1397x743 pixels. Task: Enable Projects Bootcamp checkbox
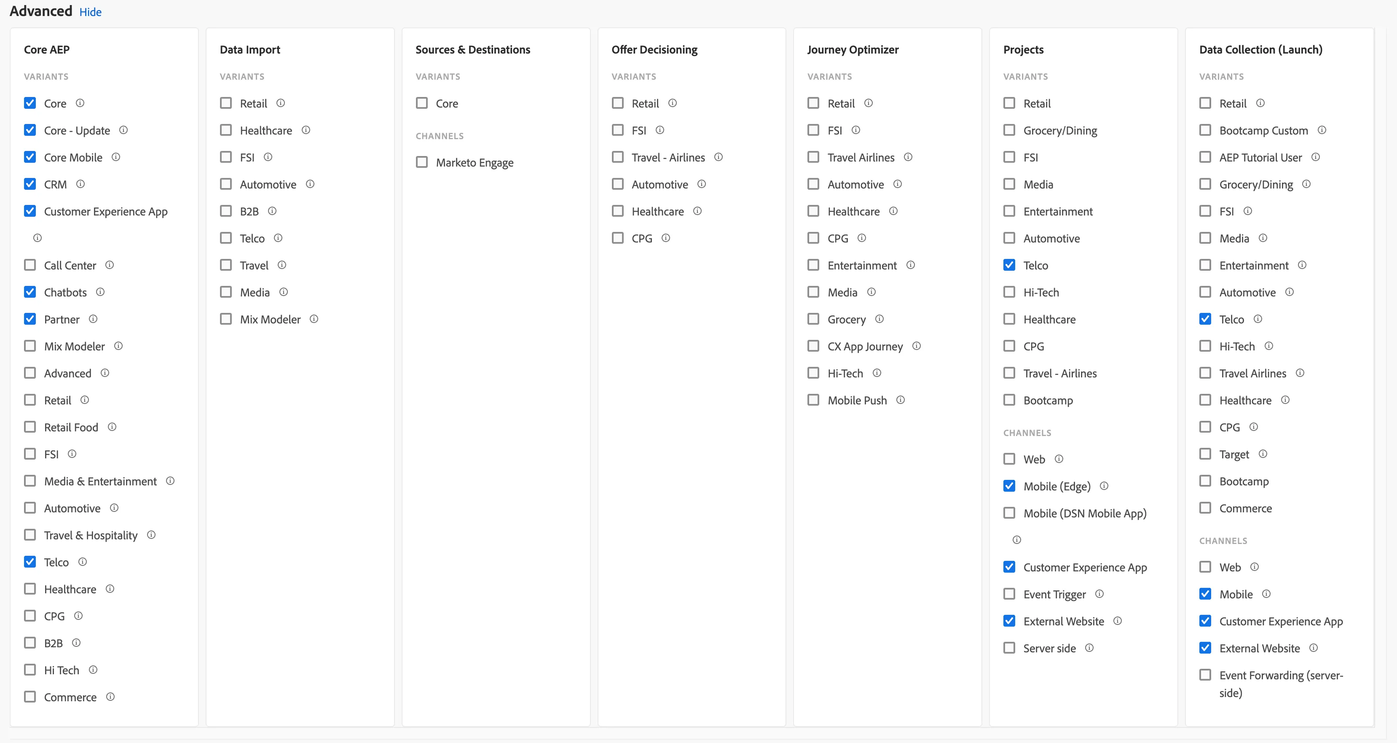tap(1009, 400)
